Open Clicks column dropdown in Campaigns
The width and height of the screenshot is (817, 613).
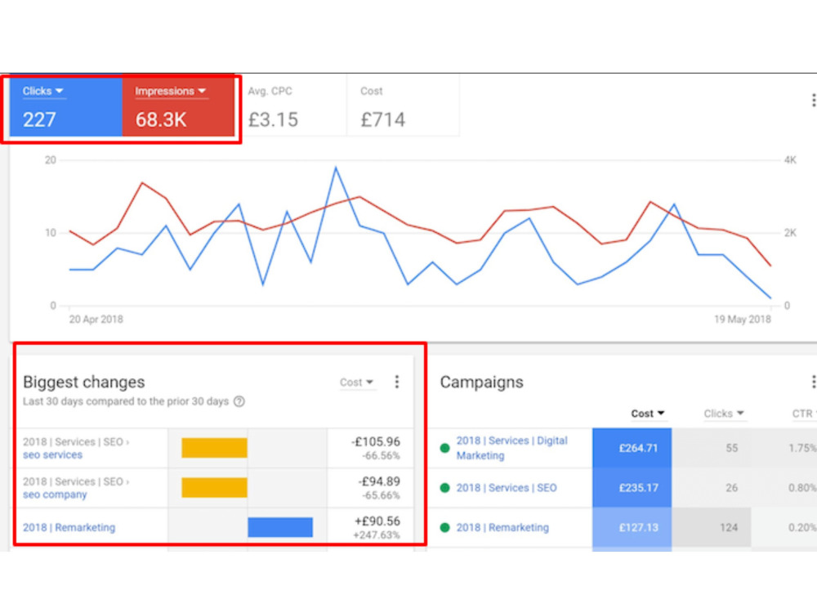pos(724,414)
